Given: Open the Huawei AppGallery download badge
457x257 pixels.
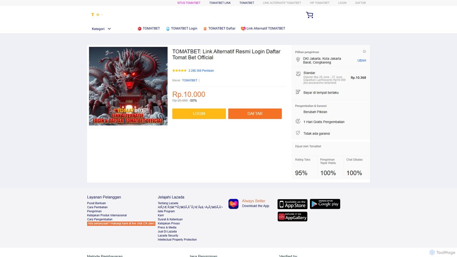Looking at the screenshot, I should click(292, 217).
